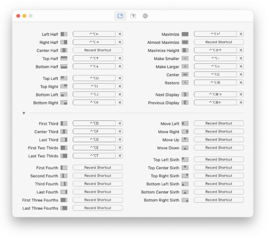This screenshot has width=270, height=238.
Task: Record a shortcut for Center Half
Action: pos(98,50)
